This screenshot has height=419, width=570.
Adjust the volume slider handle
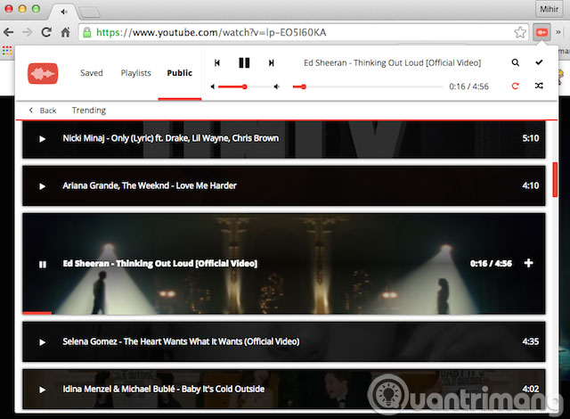coord(245,86)
